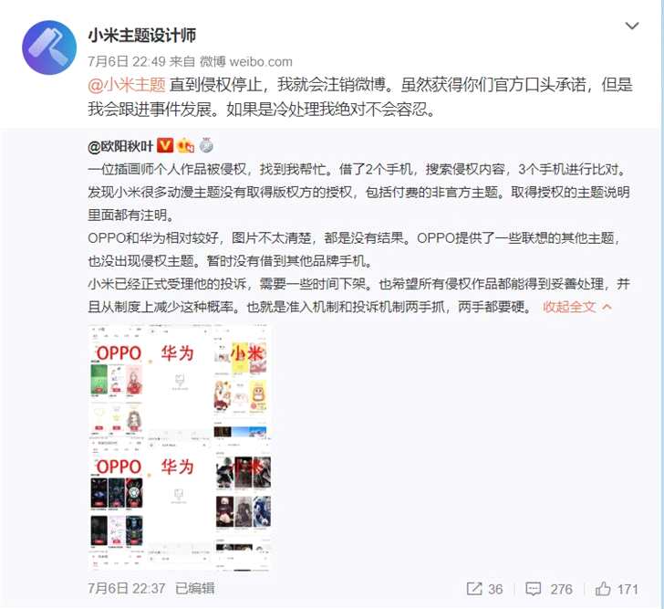Like the post with thumbs-up icon
664x609 pixels.
603,588
